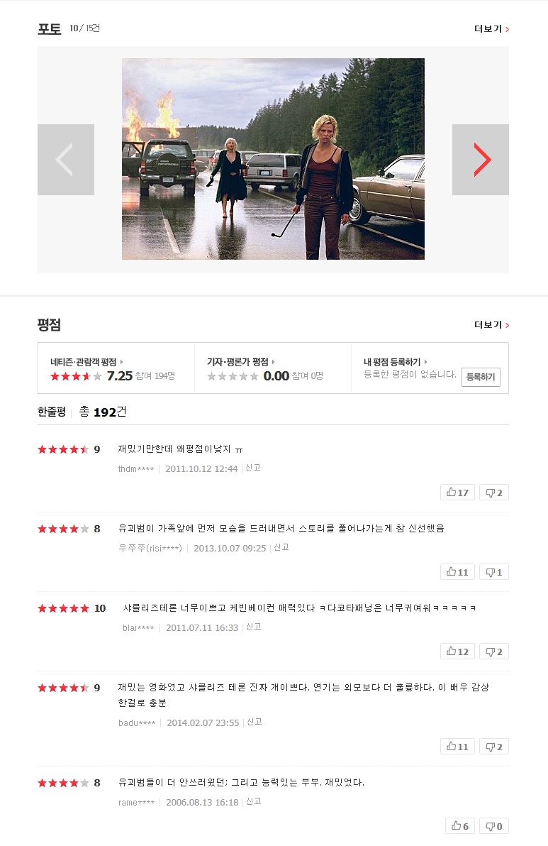
Task: Expand 네티즌·관람객 평점 details
Action: pos(86,362)
